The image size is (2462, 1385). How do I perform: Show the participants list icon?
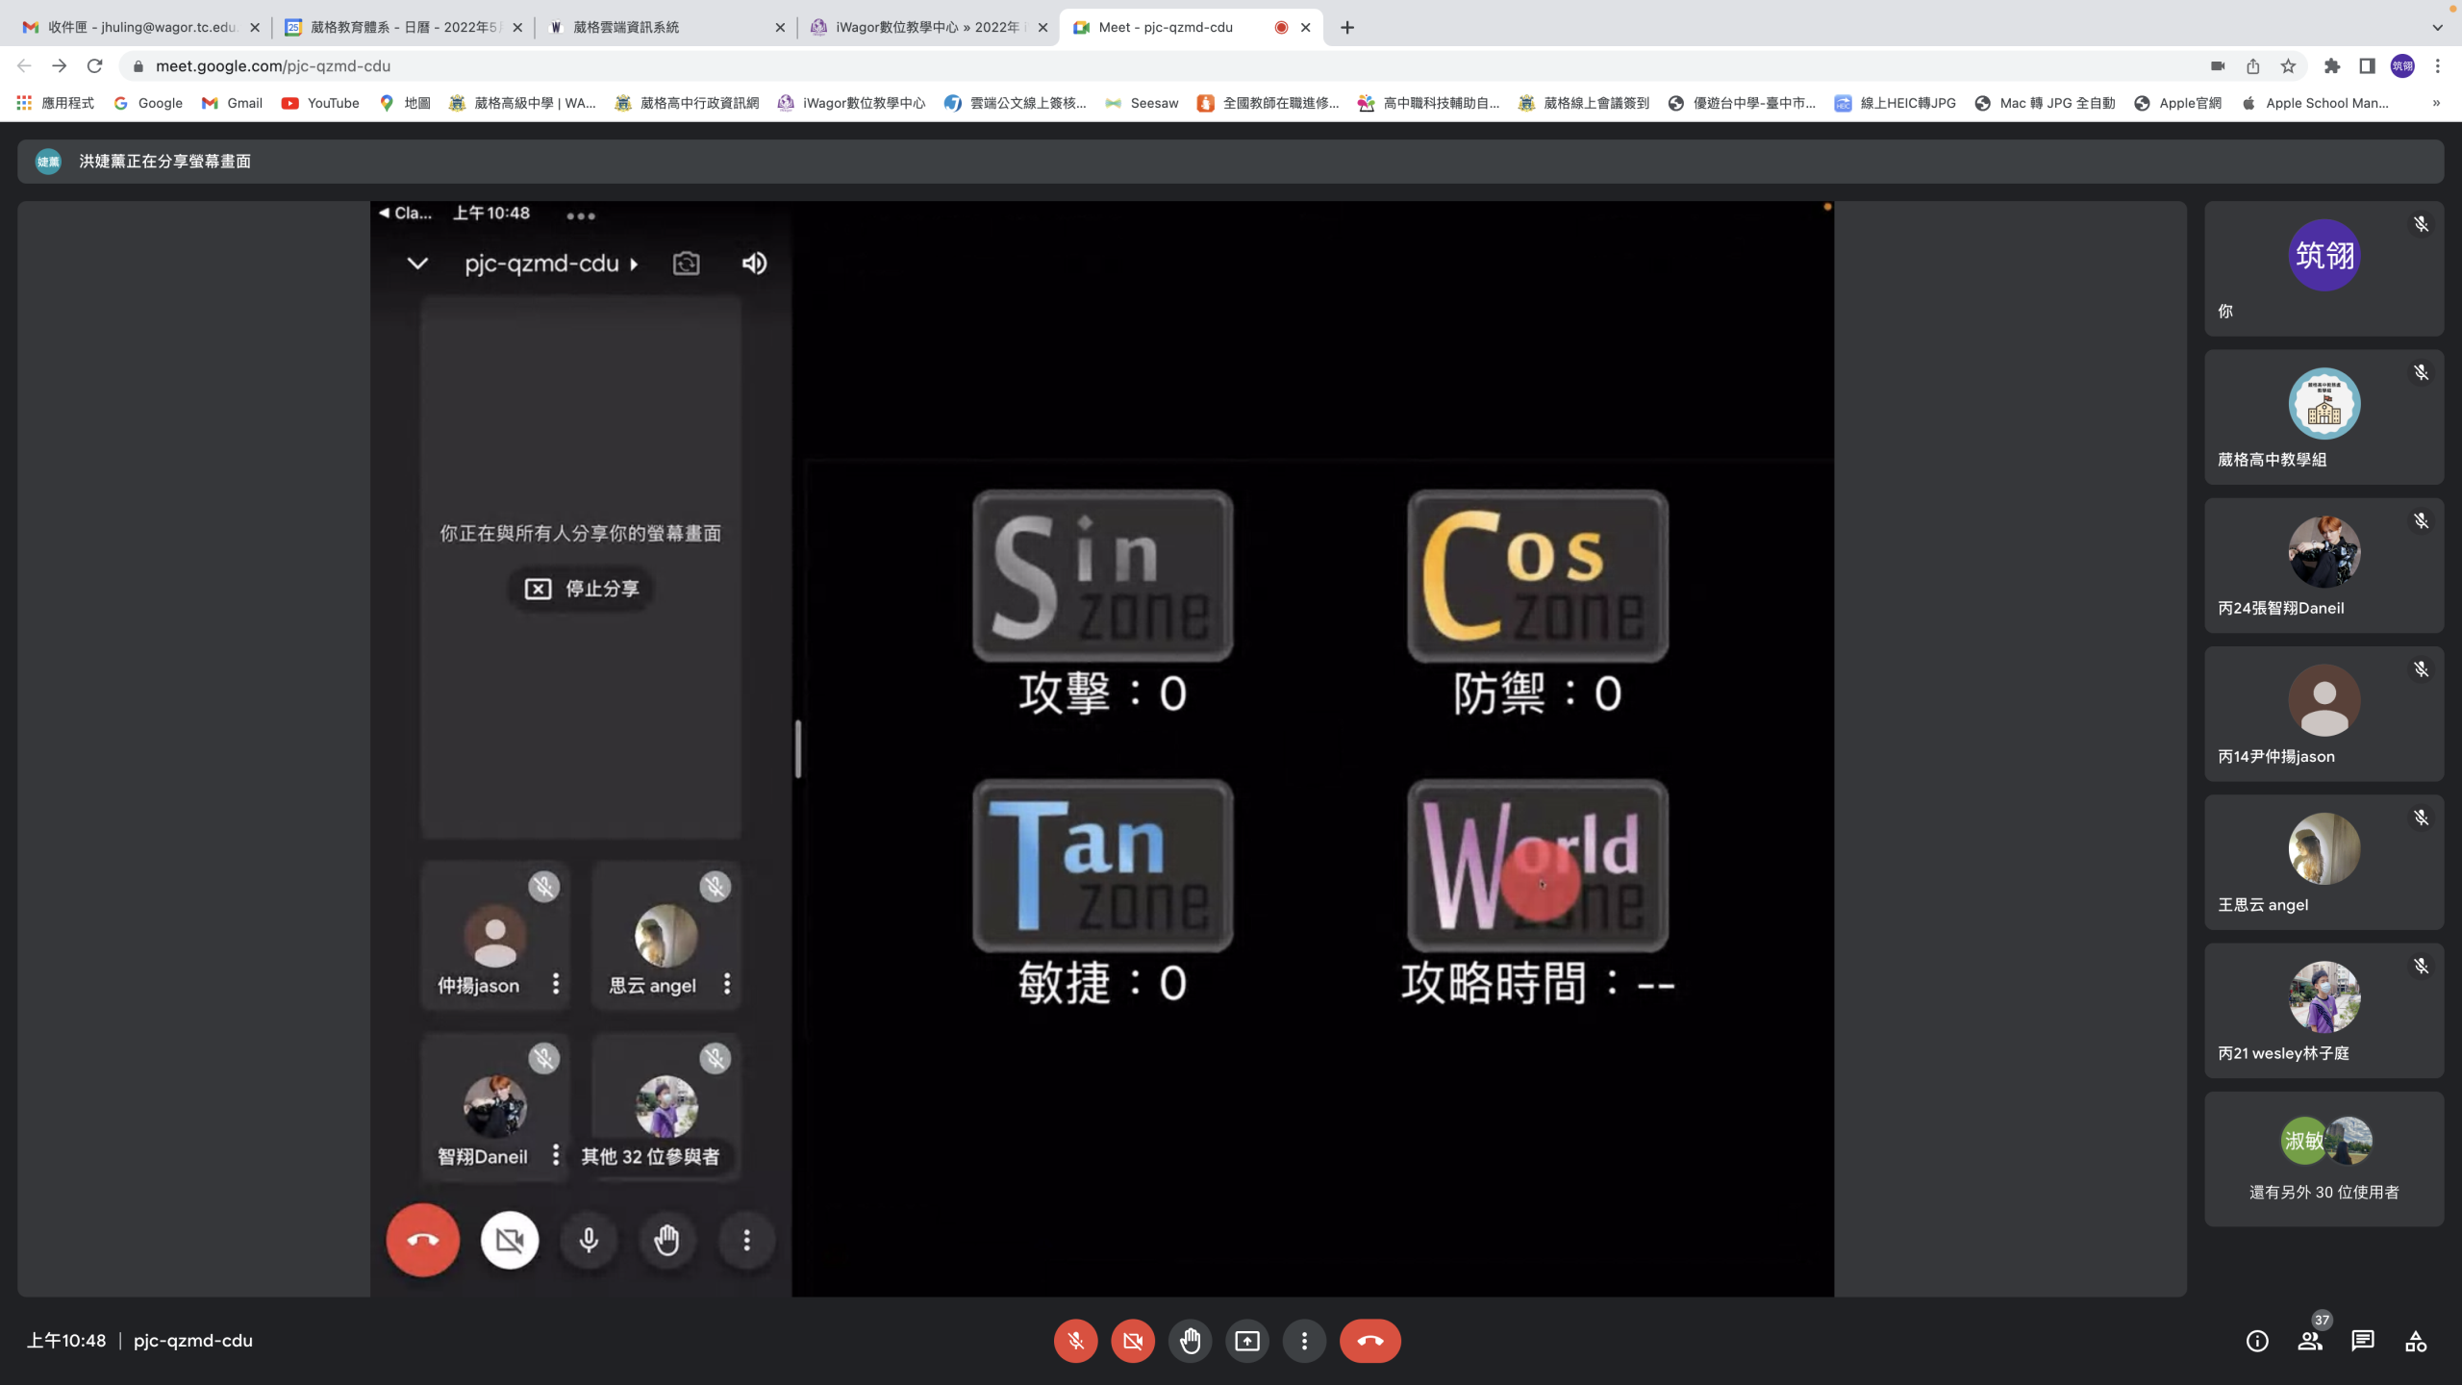tap(2309, 1341)
